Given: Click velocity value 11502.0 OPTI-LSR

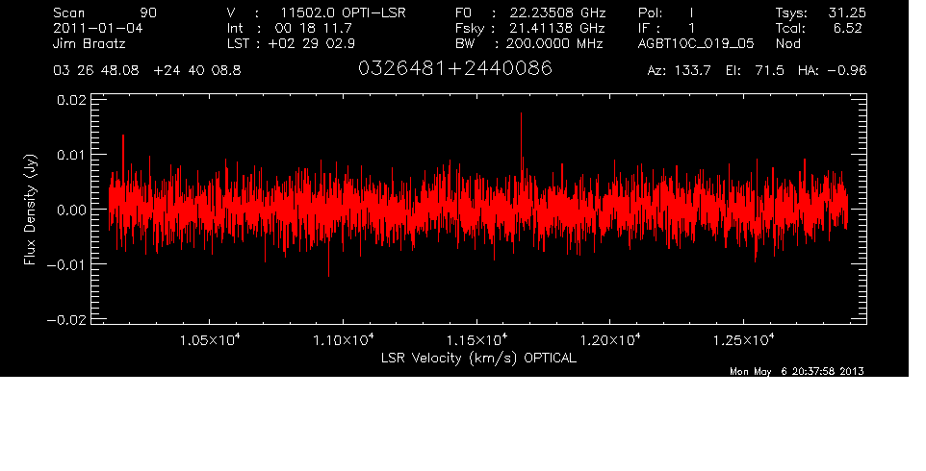Looking at the screenshot, I should click(344, 12).
